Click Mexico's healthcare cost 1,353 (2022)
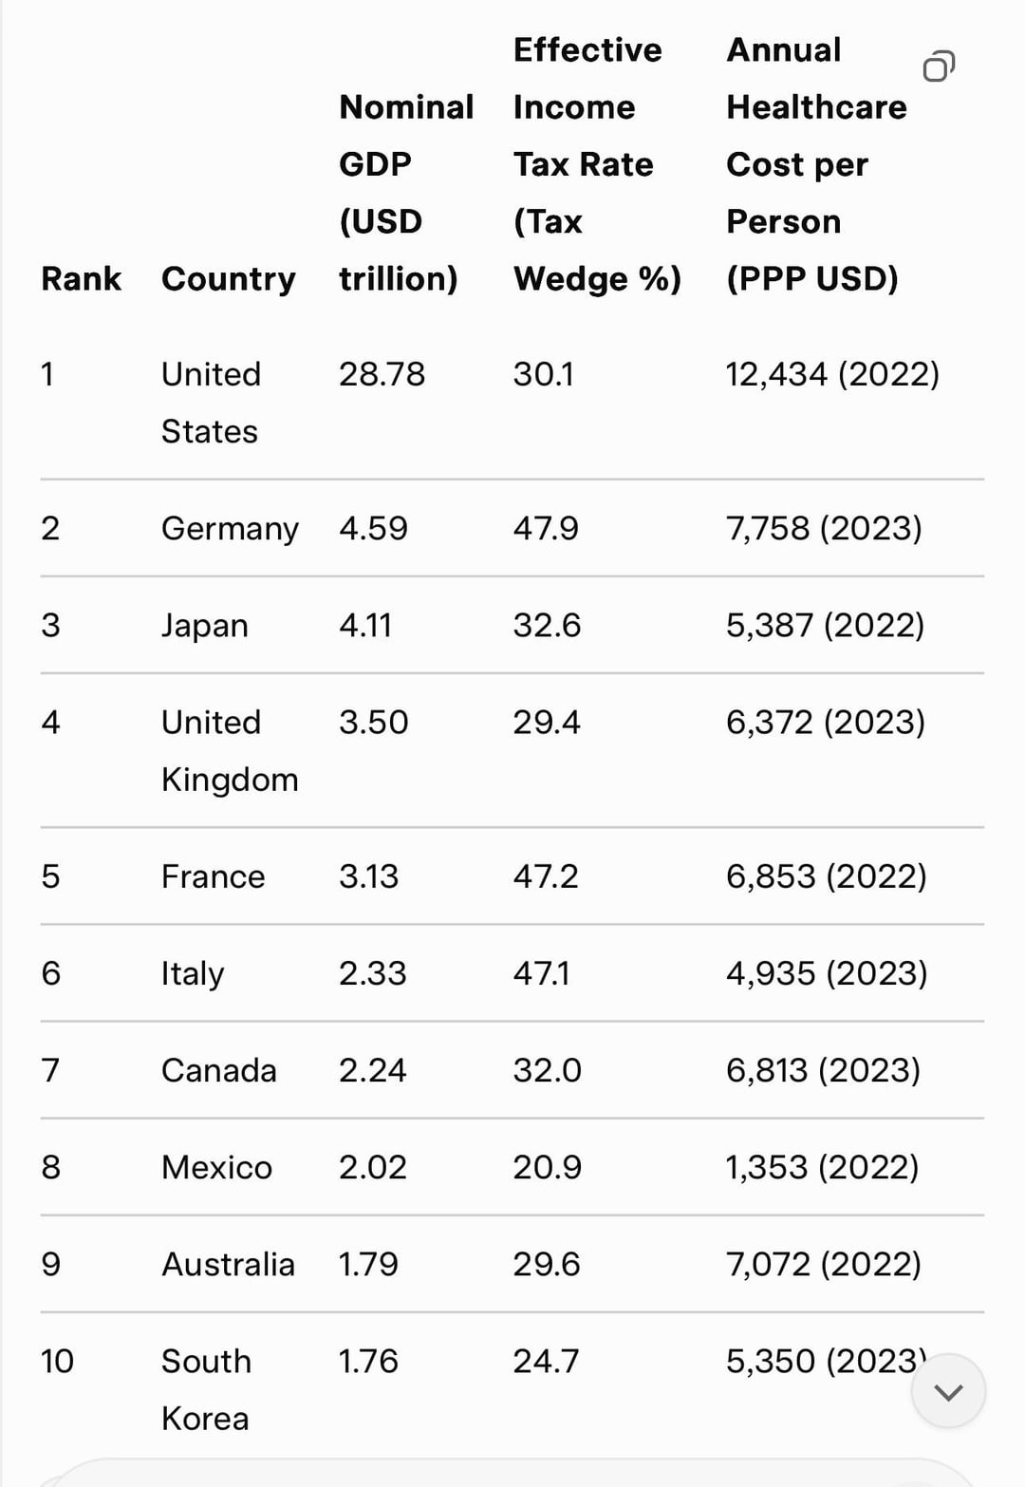The height and width of the screenshot is (1487, 1025). coord(822,1167)
